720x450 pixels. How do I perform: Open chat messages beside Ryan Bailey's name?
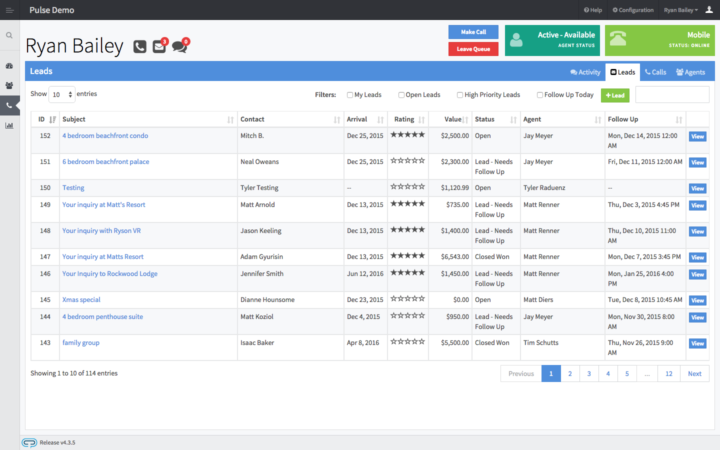pos(179,46)
